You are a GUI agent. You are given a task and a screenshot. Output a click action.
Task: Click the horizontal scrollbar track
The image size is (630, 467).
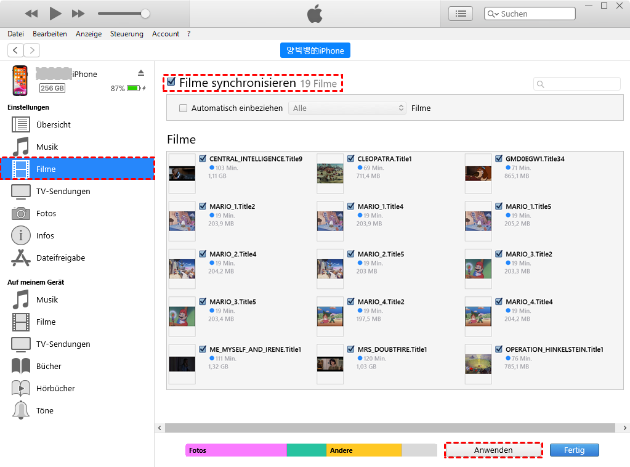click(390, 428)
